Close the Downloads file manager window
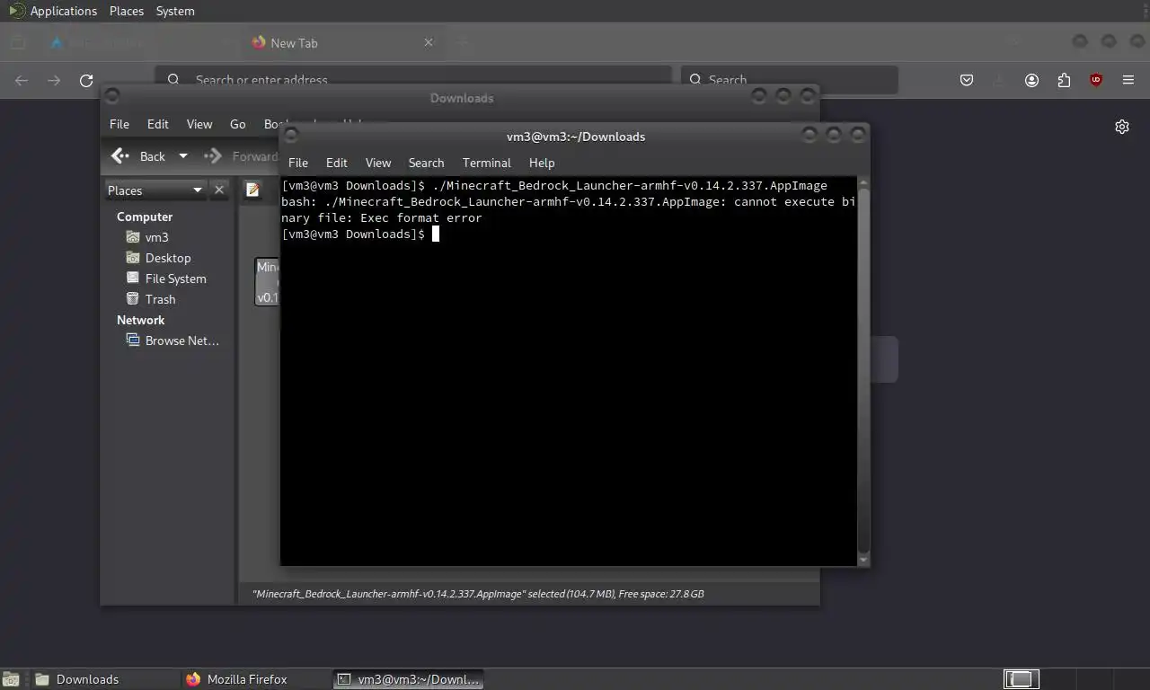 click(808, 95)
